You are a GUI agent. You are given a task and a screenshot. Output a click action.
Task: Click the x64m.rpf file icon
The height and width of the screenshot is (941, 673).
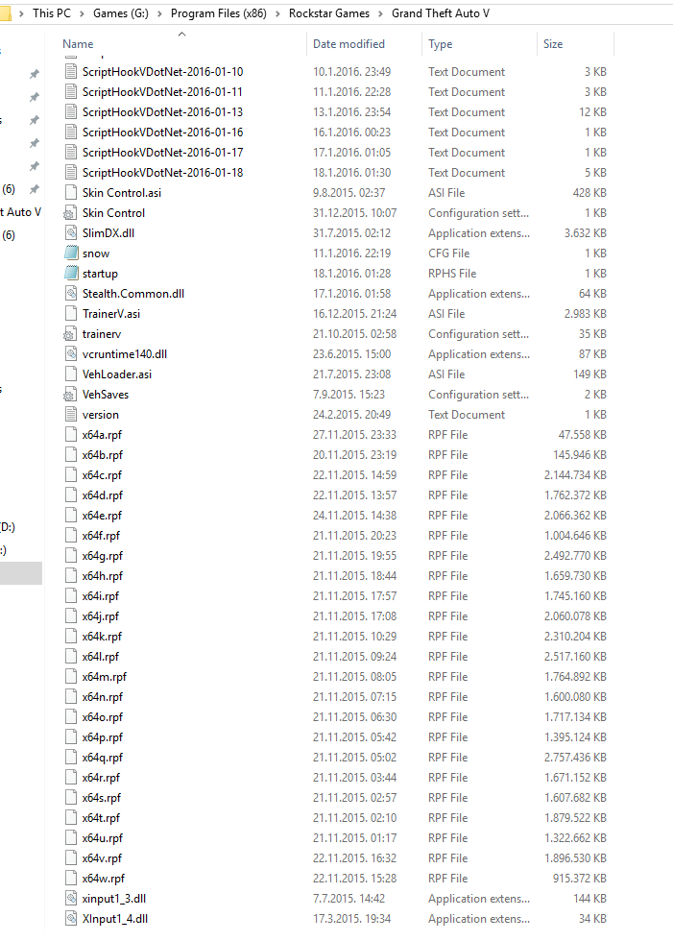click(x=71, y=677)
